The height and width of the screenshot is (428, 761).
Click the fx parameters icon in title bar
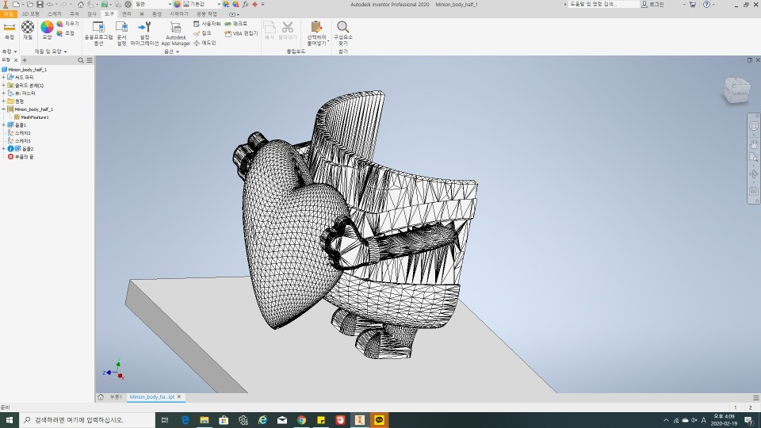246,4
